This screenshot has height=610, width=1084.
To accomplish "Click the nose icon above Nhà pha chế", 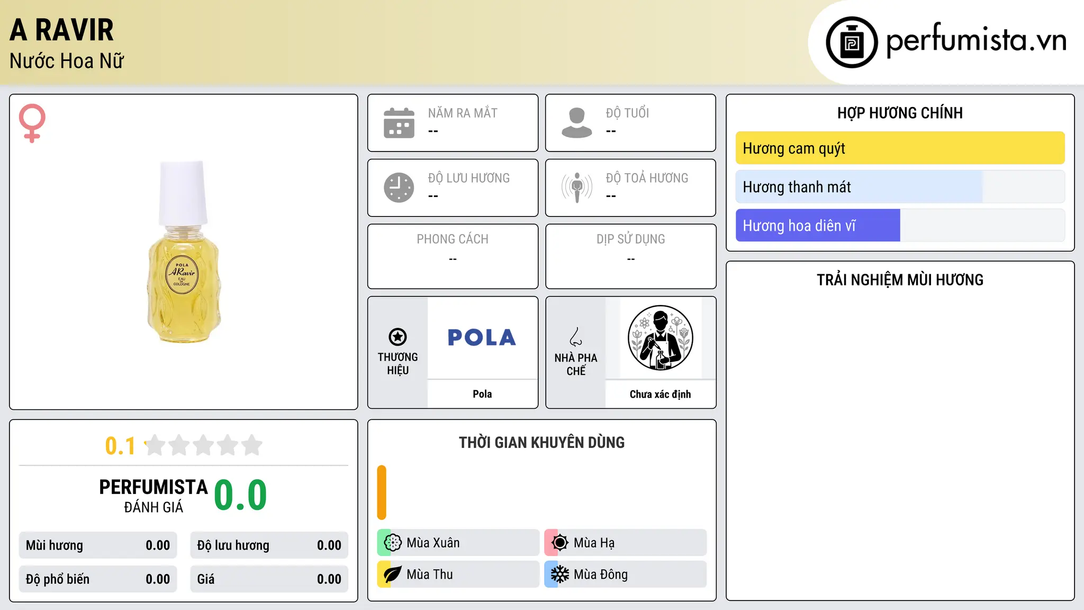I will click(576, 337).
